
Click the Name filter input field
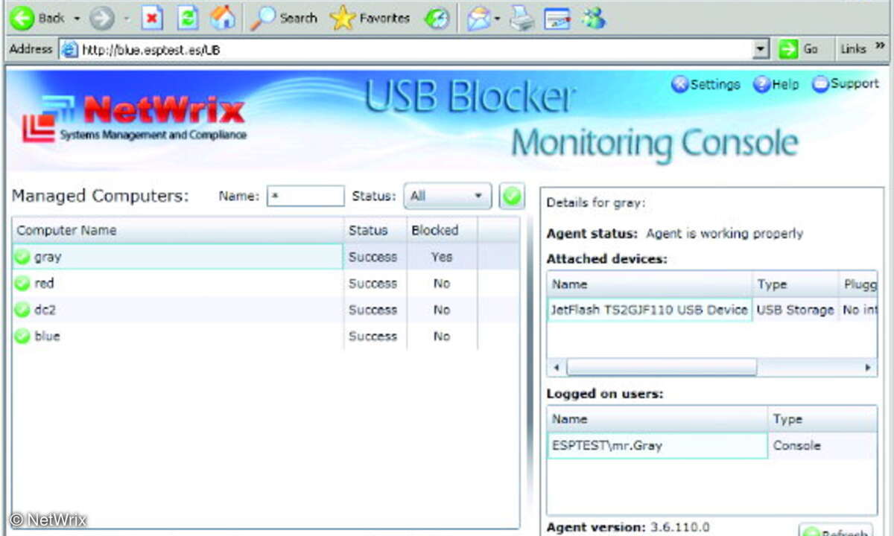(305, 196)
